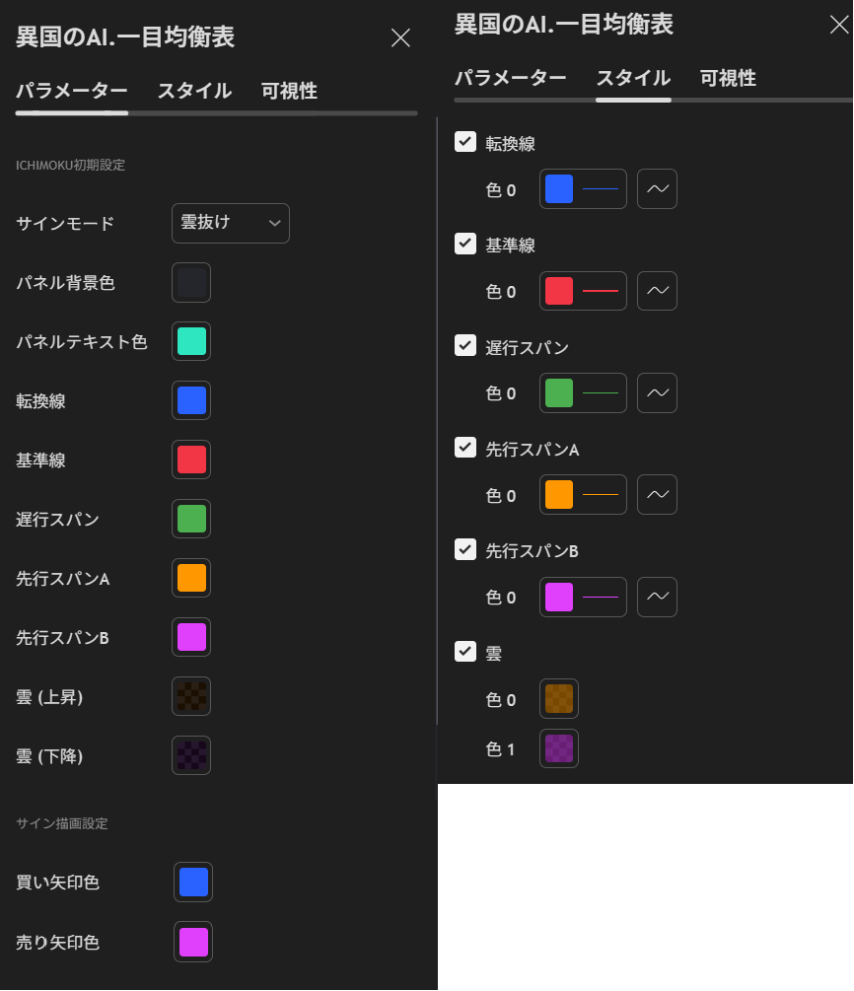Viewport: 854px width, 991px height.
Task: Disable the 先行スパンB checkbox
Action: (464, 550)
